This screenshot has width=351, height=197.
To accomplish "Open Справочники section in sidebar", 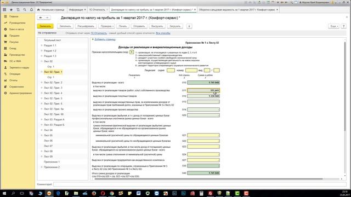I will 16,86.
